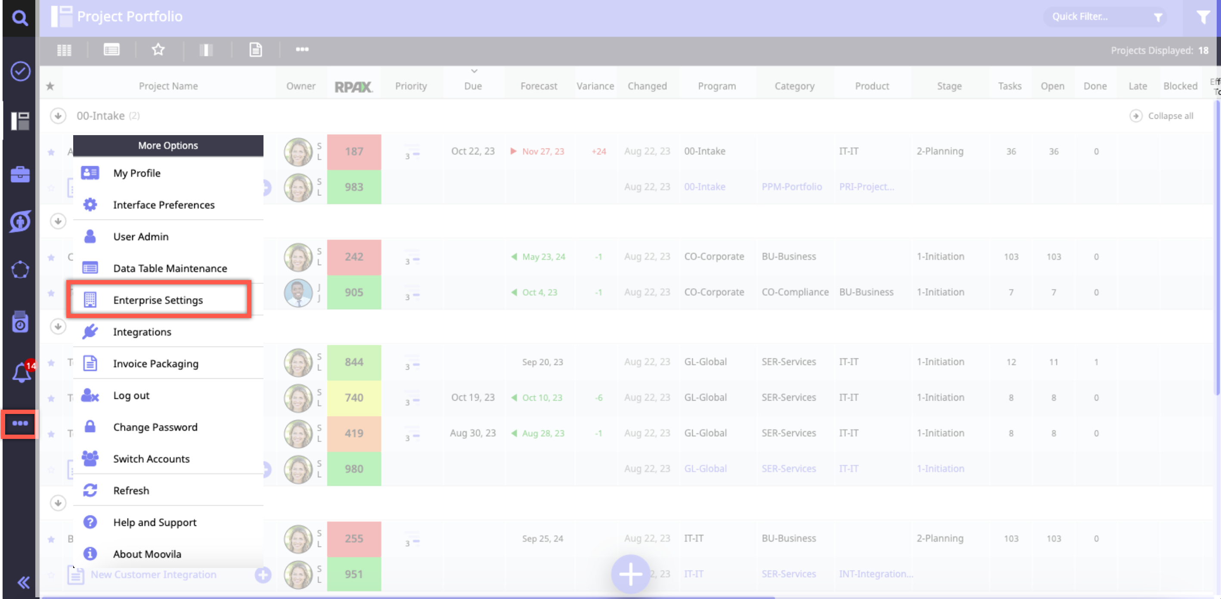Click the document icon in toolbar
The height and width of the screenshot is (599, 1221).
pyautogui.click(x=255, y=50)
